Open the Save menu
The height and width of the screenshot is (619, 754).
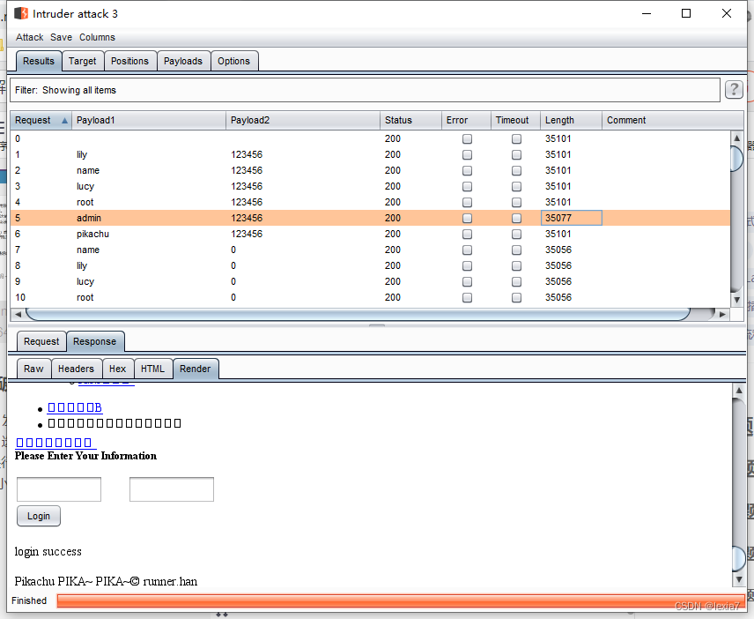point(61,37)
